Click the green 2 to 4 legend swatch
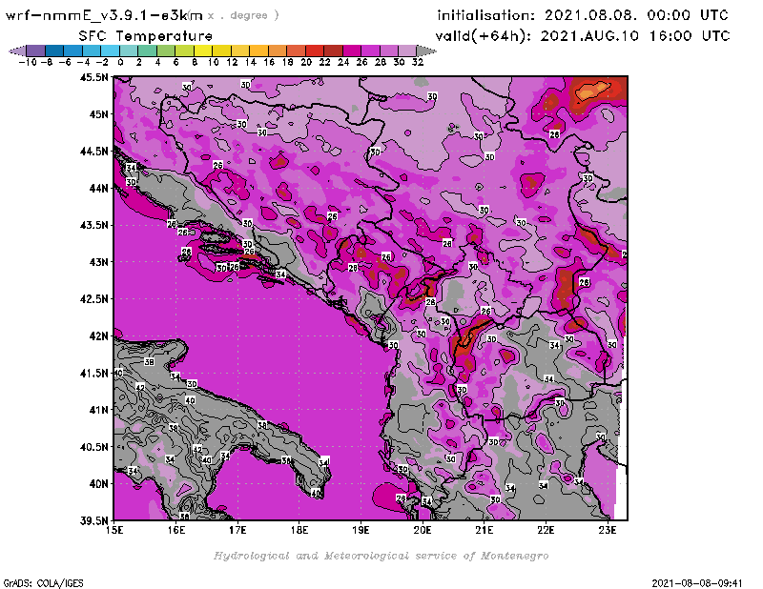Screen dimensions: 763x589 147,51
